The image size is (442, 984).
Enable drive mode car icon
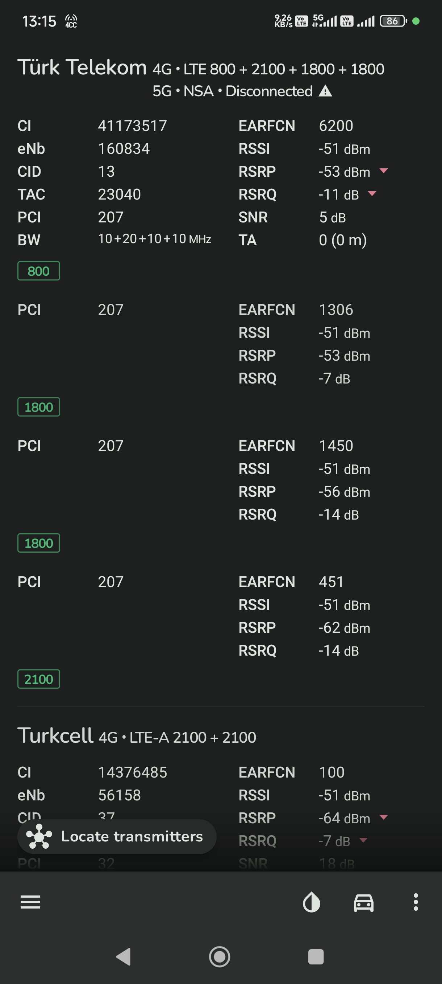pos(364,903)
